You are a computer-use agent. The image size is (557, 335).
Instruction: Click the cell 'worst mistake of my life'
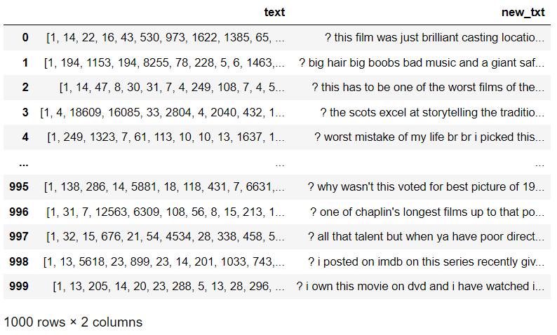click(x=429, y=137)
